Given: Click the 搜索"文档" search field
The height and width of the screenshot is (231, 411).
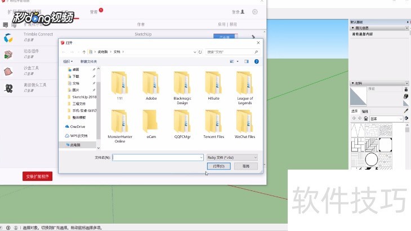Looking at the screenshot, I should tap(233, 52).
